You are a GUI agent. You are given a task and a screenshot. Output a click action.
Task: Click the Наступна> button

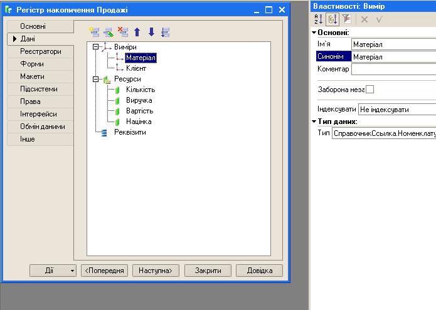click(156, 271)
